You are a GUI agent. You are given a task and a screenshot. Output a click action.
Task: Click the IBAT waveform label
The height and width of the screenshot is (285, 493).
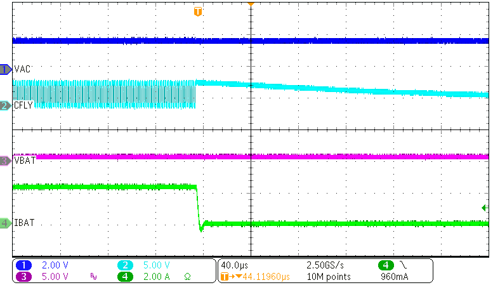(24, 223)
